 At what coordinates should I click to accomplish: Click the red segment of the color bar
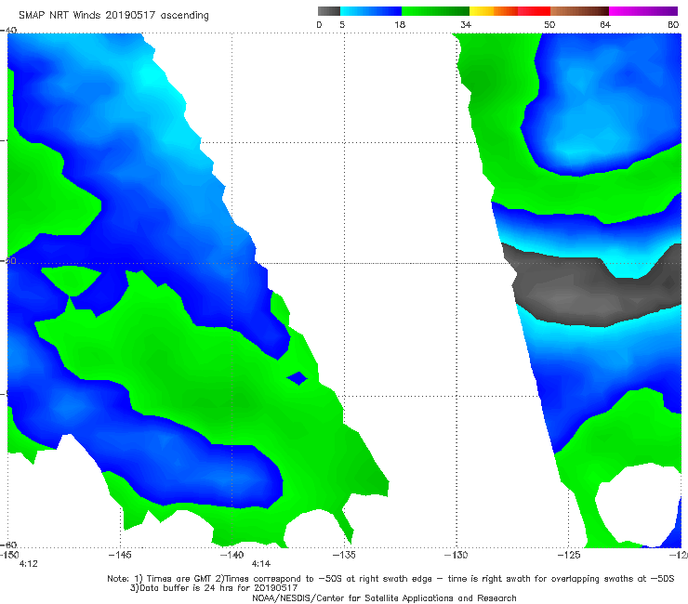point(534,11)
